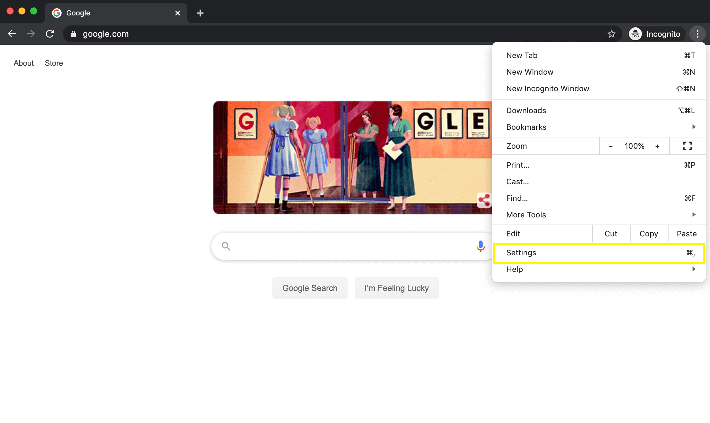Image resolution: width=710 pixels, height=423 pixels.
Task: Open the three-dot Chrome menu
Action: (x=698, y=33)
